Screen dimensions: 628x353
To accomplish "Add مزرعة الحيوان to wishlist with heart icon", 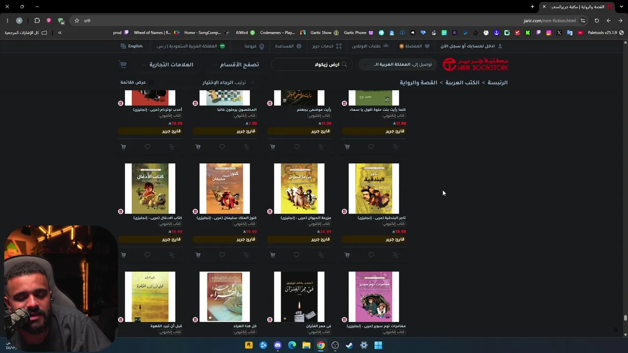I will click(x=296, y=255).
